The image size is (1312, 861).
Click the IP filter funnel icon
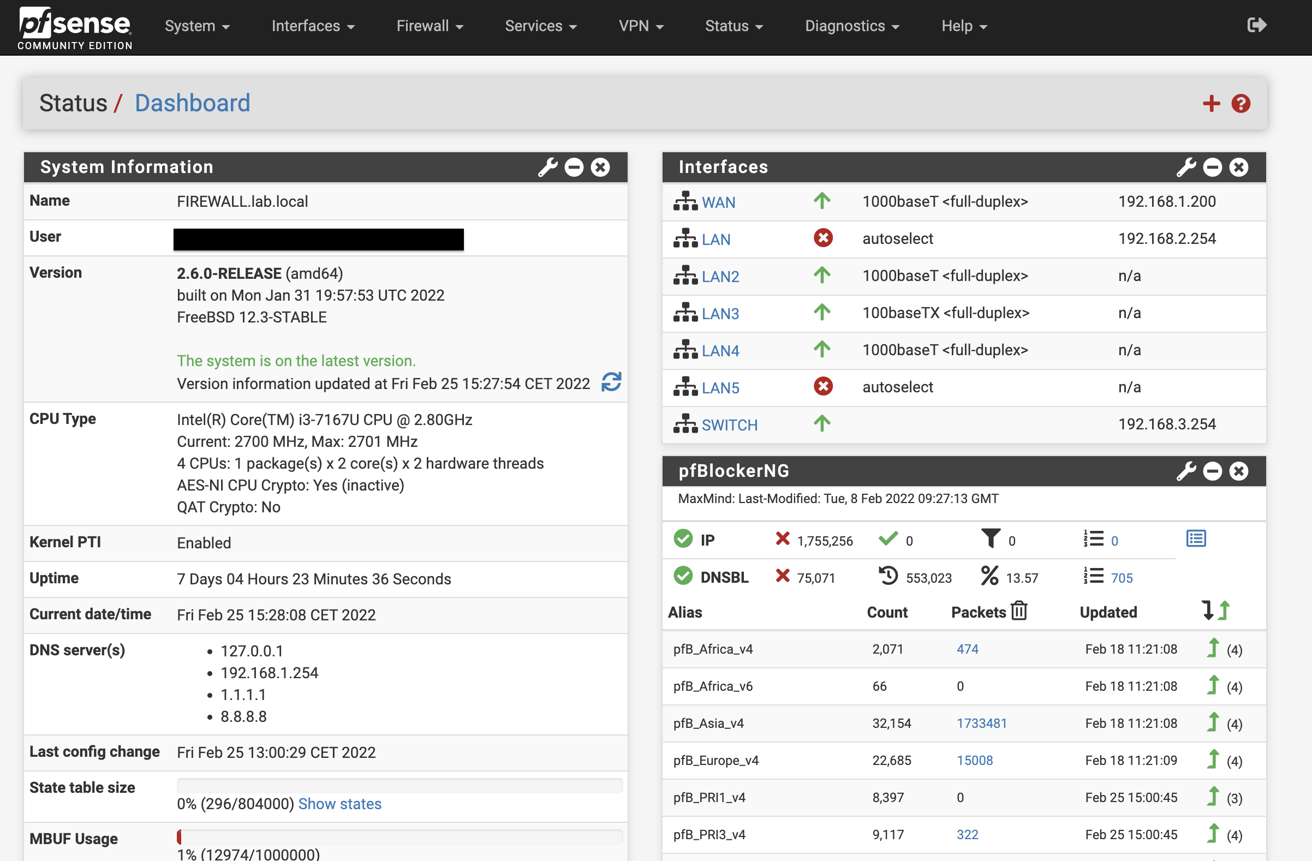click(x=991, y=539)
